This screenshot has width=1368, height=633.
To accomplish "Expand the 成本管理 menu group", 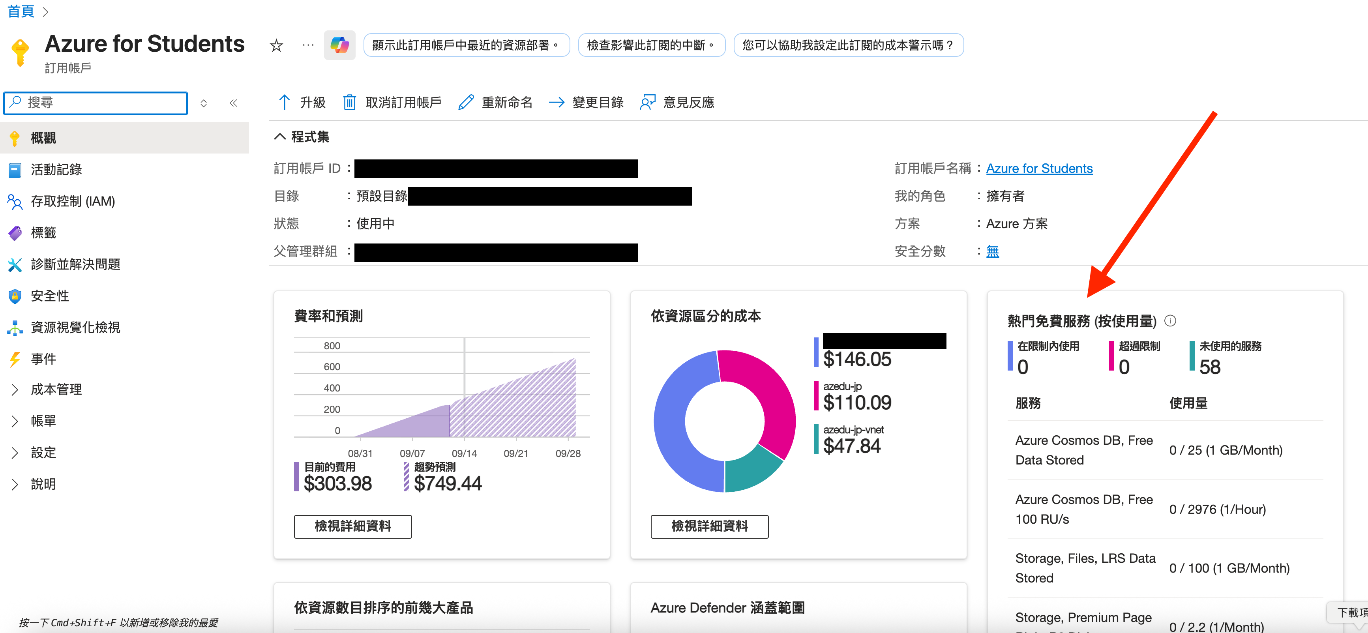I will [15, 390].
